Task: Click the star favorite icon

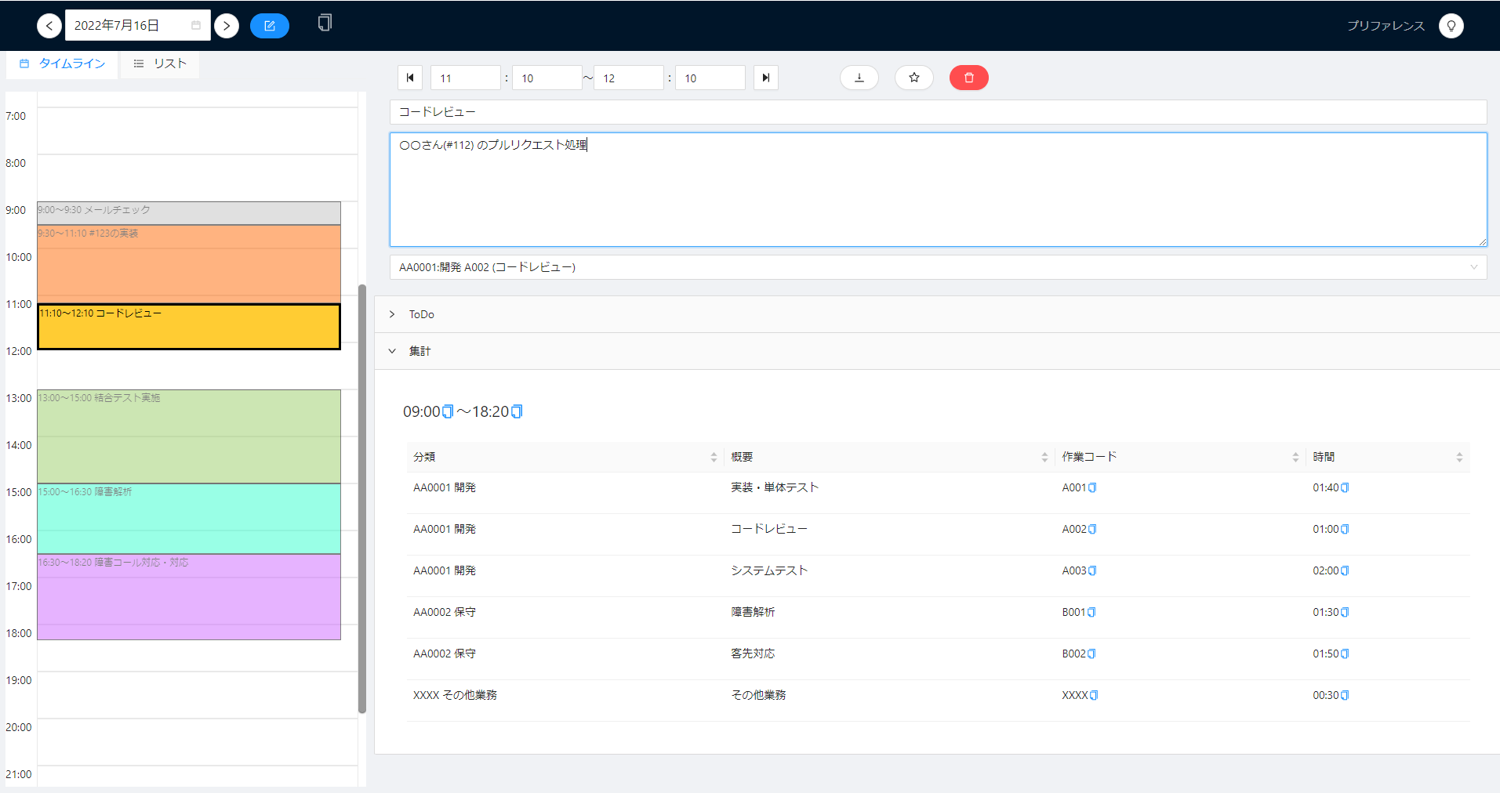Action: tap(913, 78)
